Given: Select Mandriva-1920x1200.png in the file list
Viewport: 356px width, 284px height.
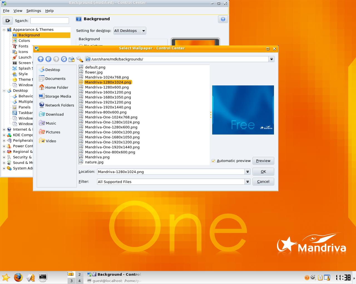Looking at the screenshot, I should coord(105,102).
